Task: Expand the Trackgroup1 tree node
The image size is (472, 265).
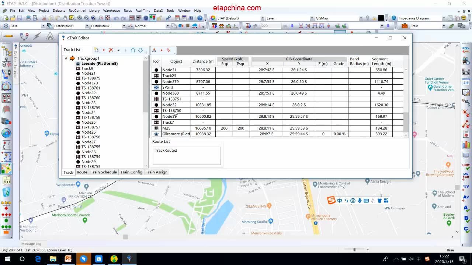Action: click(x=67, y=58)
